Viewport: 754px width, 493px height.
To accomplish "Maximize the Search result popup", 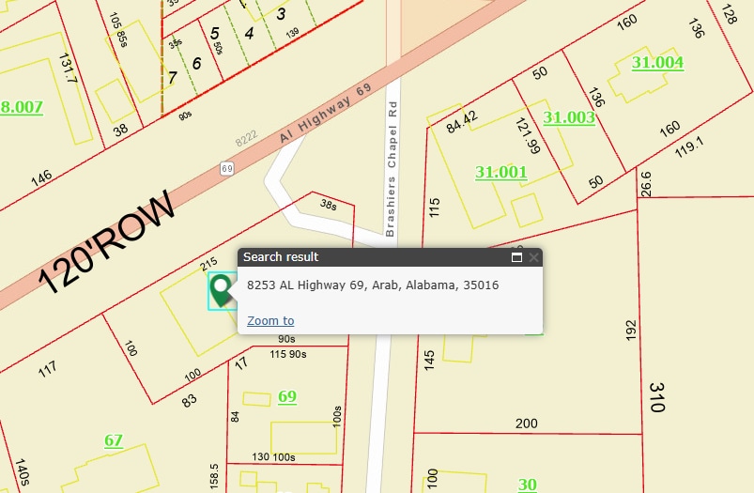I will [x=516, y=257].
